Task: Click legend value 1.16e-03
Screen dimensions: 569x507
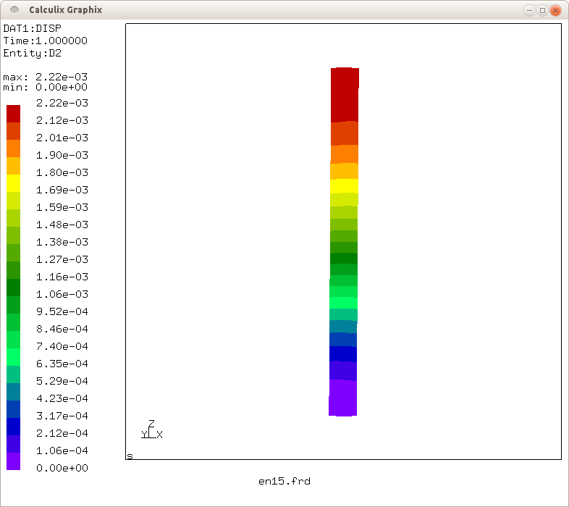Action: (62, 277)
